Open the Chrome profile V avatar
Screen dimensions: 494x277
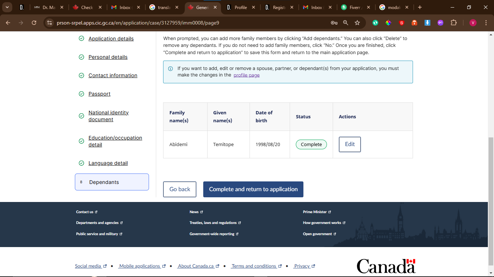pos(473,23)
